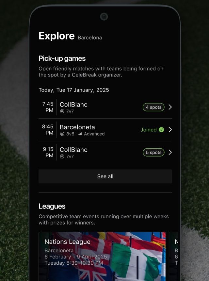Viewport: 209px width, 281px height.
Task: Click the green Joined checkmark icon
Action: (161, 130)
